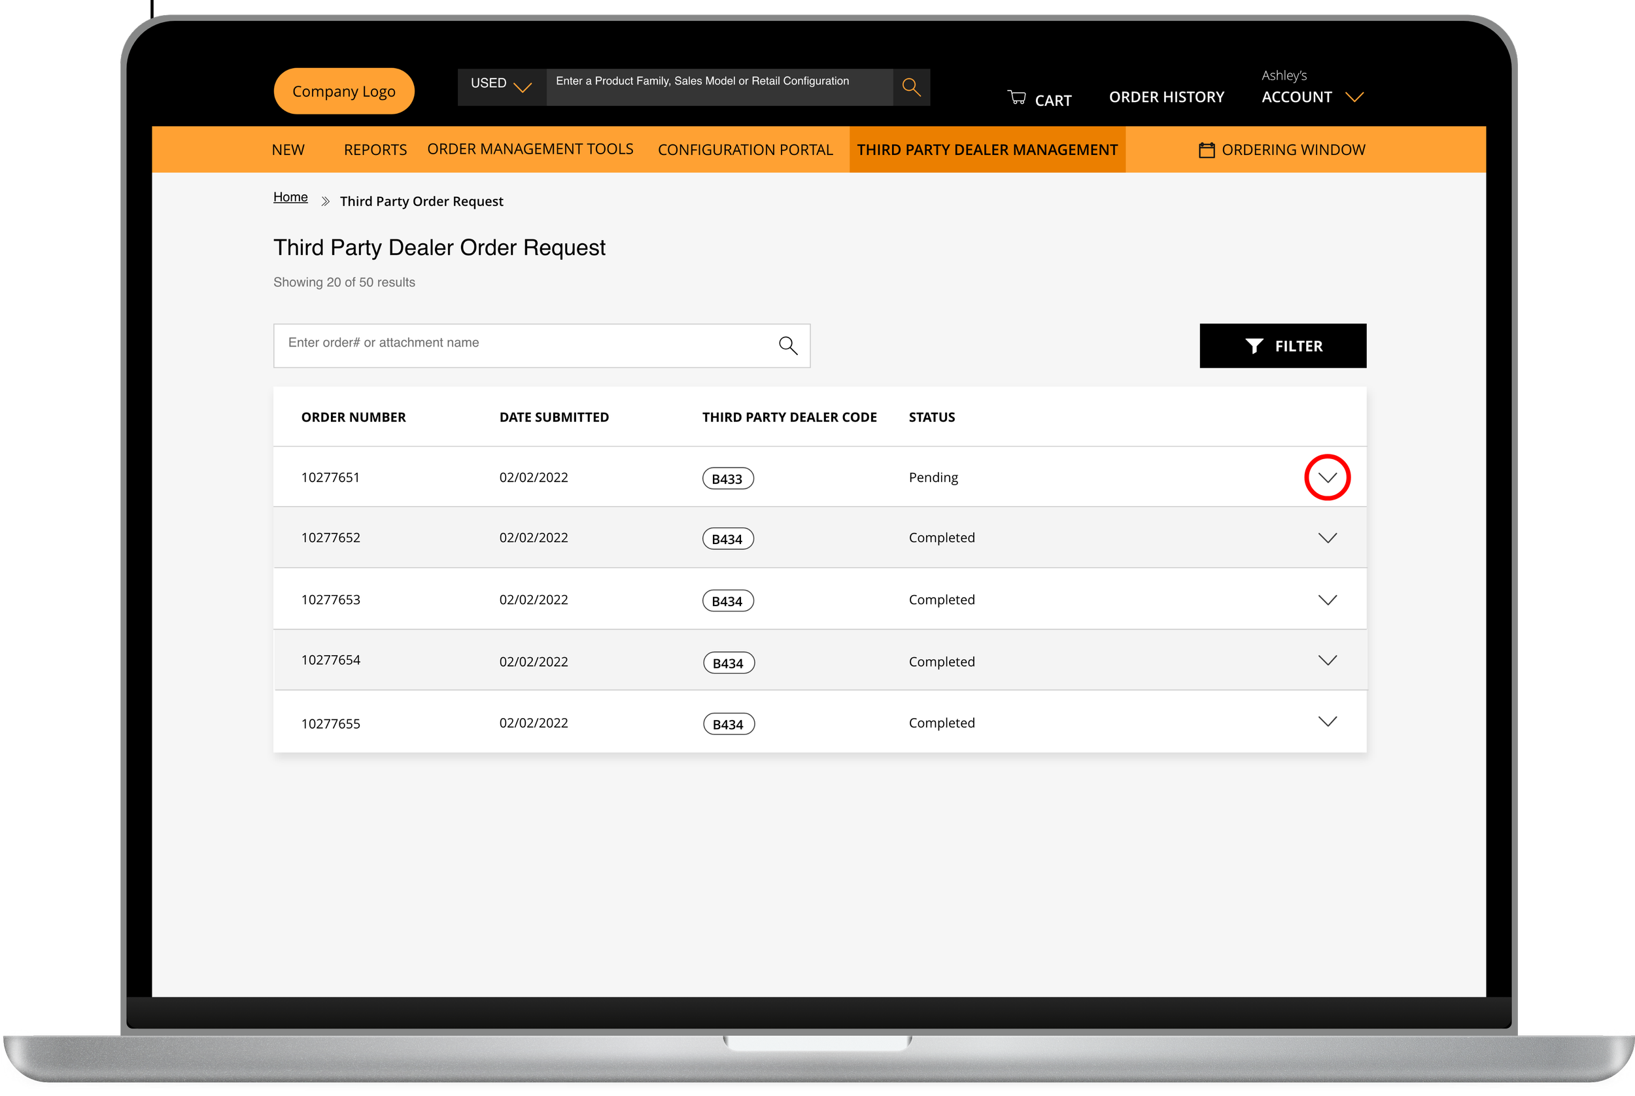
Task: Click the Company Logo badge
Action: click(344, 92)
